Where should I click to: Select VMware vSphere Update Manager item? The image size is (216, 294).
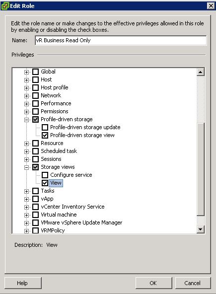click(x=81, y=222)
